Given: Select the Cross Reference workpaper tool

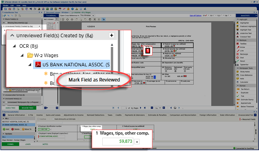Looking at the screenshot, I should 246,75.
